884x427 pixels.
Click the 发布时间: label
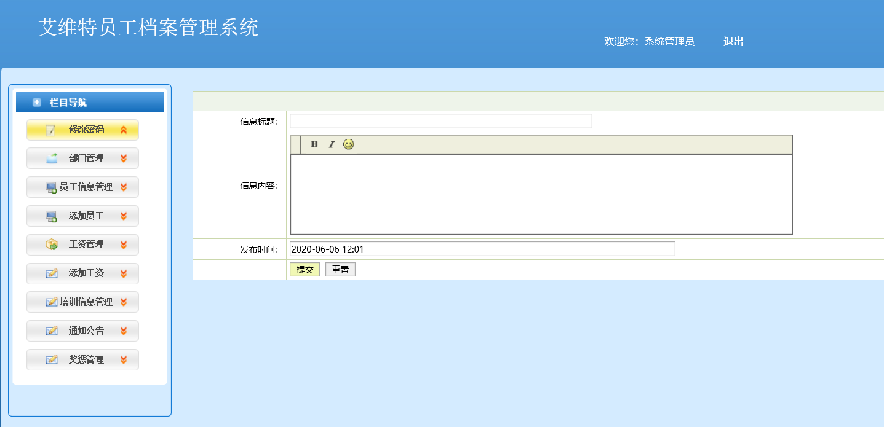pyautogui.click(x=259, y=249)
